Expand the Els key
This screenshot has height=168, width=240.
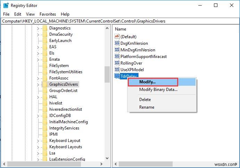point(38,53)
